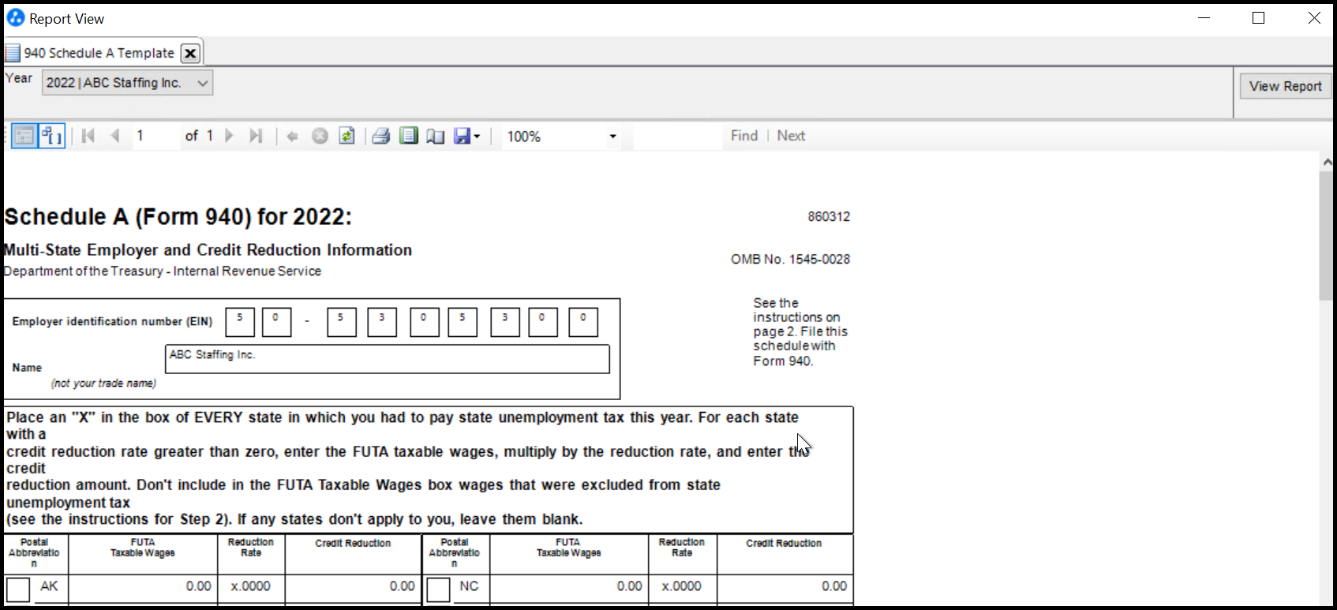Switch to Print Layout view icon
The image size is (1337, 610).
click(x=408, y=136)
